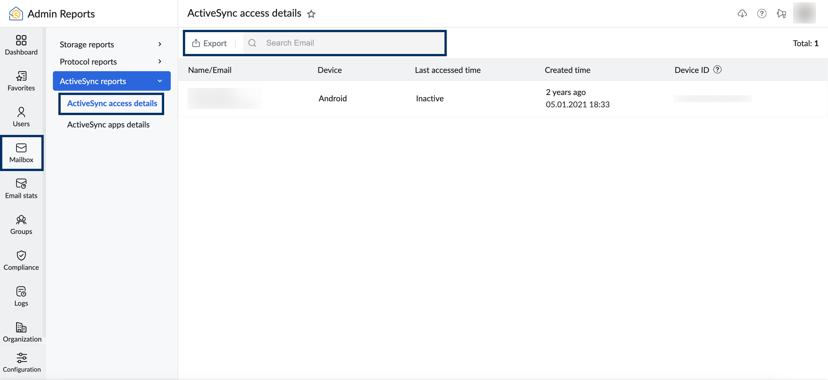
Task: Open the Dashboard section icon
Action: pyautogui.click(x=21, y=44)
